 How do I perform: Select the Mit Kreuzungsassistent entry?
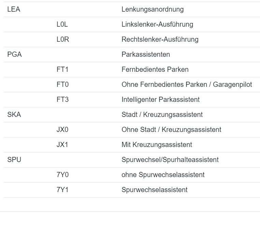click(x=157, y=145)
